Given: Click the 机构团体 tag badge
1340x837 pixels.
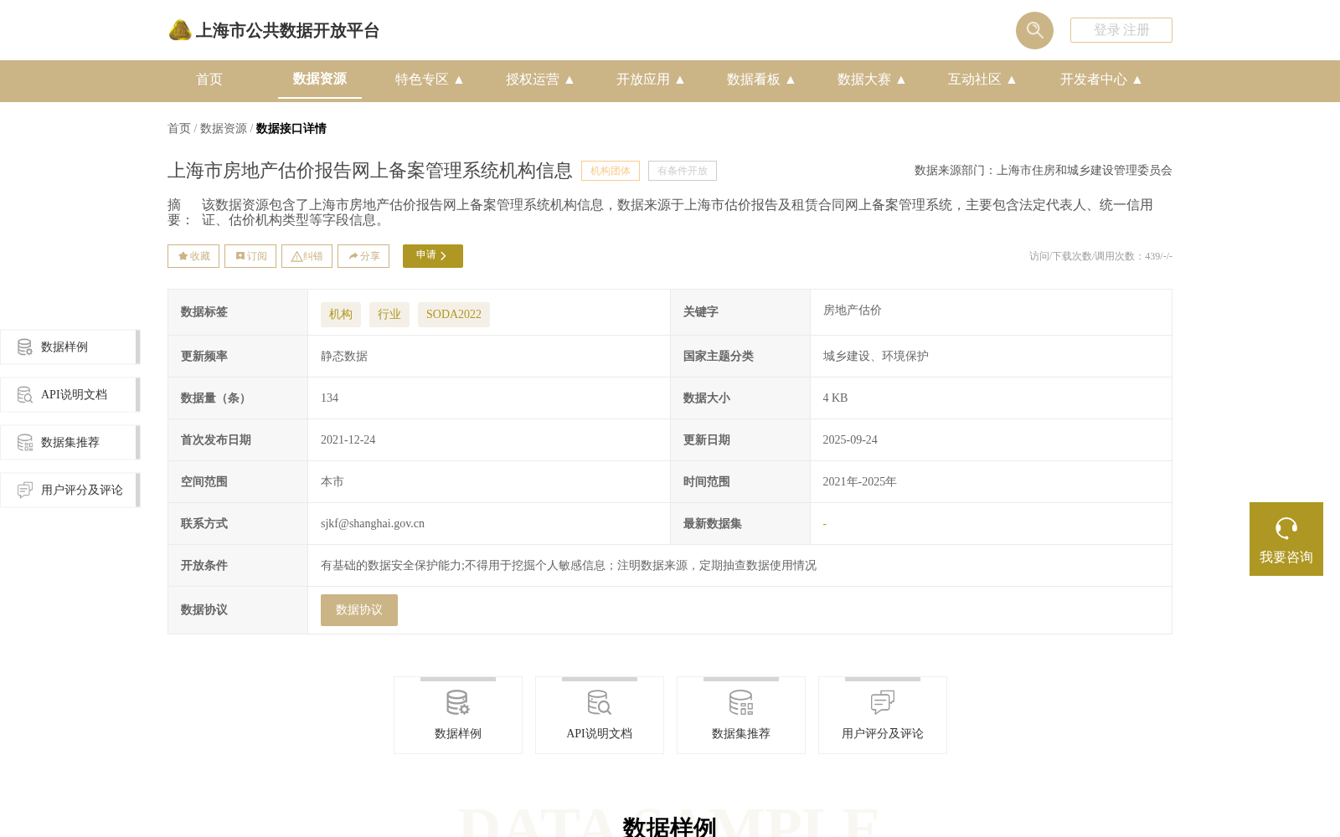Looking at the screenshot, I should [611, 171].
